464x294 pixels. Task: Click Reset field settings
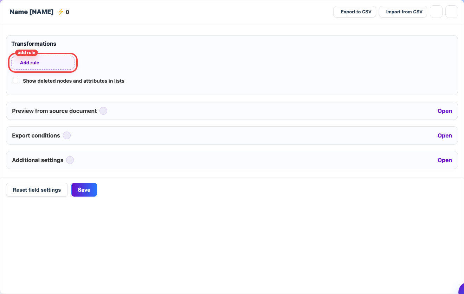tap(37, 190)
